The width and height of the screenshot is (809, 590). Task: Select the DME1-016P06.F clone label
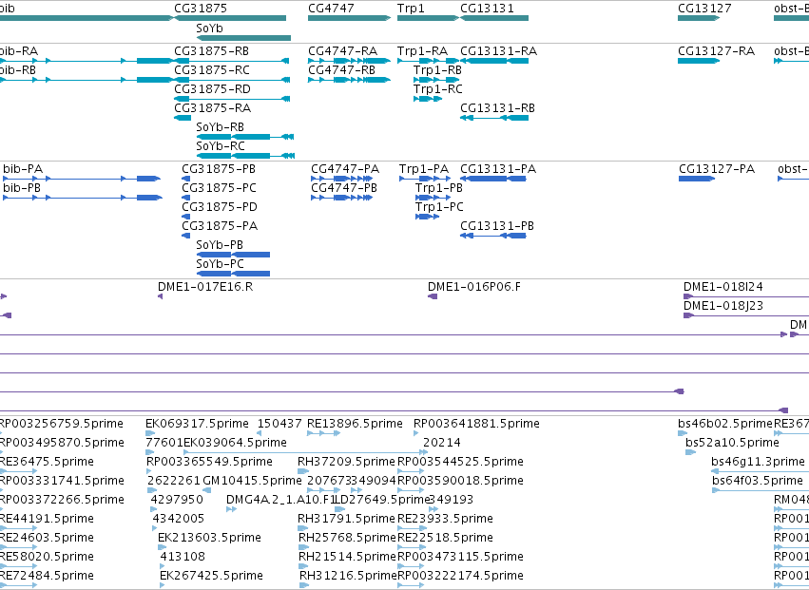[474, 287]
